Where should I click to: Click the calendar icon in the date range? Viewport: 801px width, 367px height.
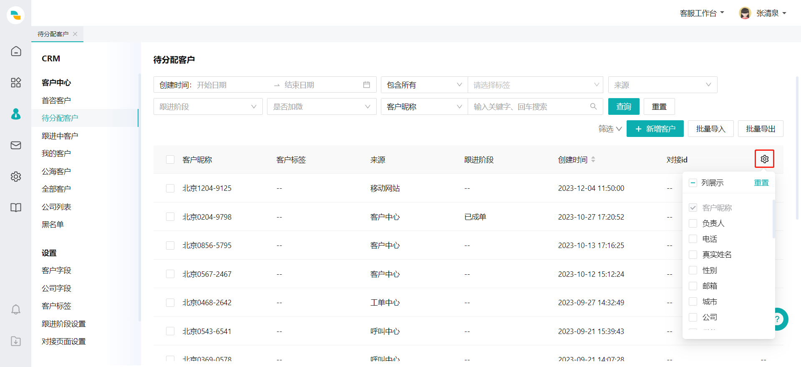pos(366,85)
